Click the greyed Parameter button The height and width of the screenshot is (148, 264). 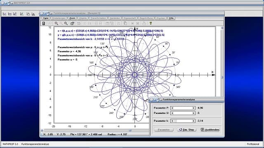point(164,130)
